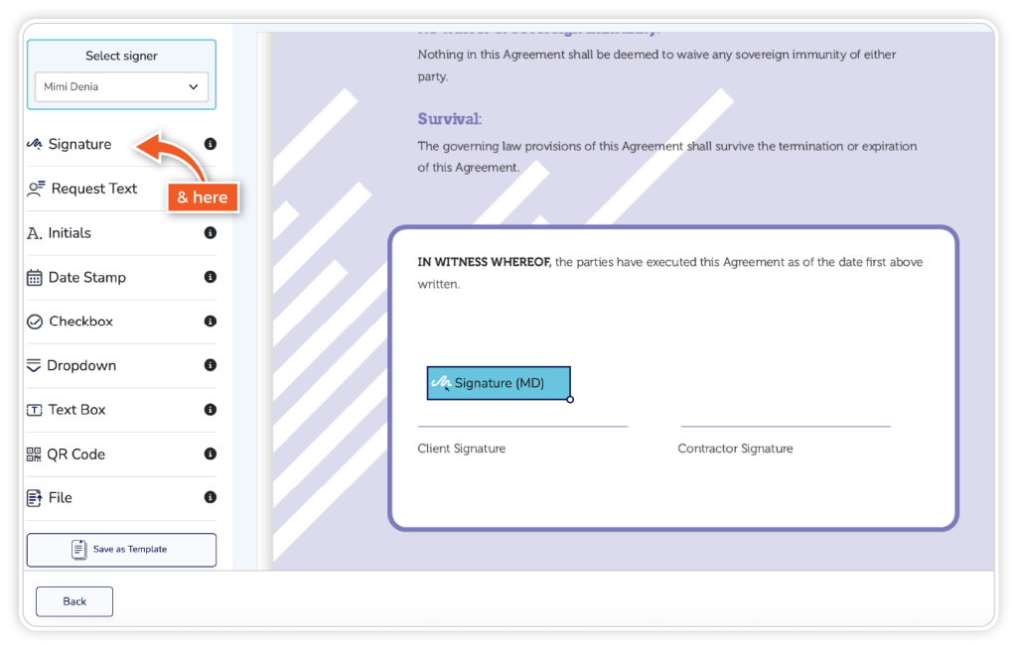Pick the Date Stamp calendar icon
The height and width of the screenshot is (649, 1017).
35,278
